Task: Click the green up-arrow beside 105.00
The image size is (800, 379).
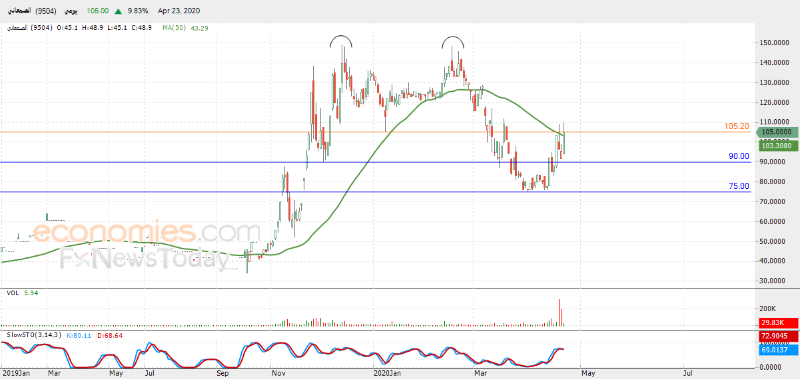Action: click(x=118, y=11)
